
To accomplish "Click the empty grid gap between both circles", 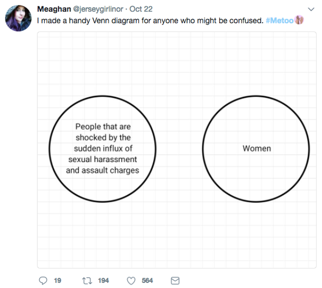I will pos(179,148).
